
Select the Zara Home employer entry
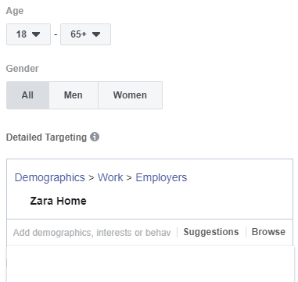click(58, 201)
